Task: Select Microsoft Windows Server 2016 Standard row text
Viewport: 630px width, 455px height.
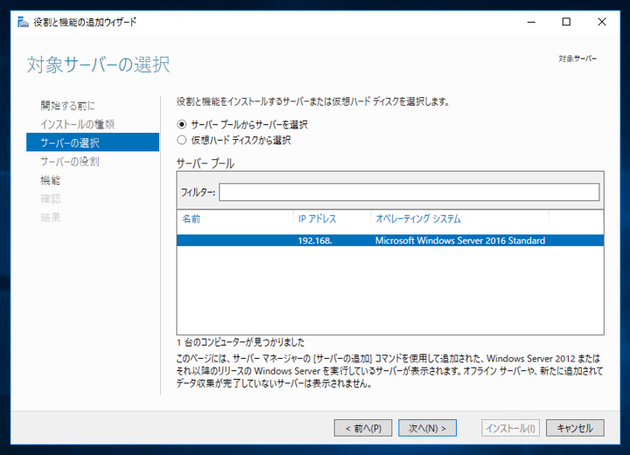Action: [x=460, y=241]
